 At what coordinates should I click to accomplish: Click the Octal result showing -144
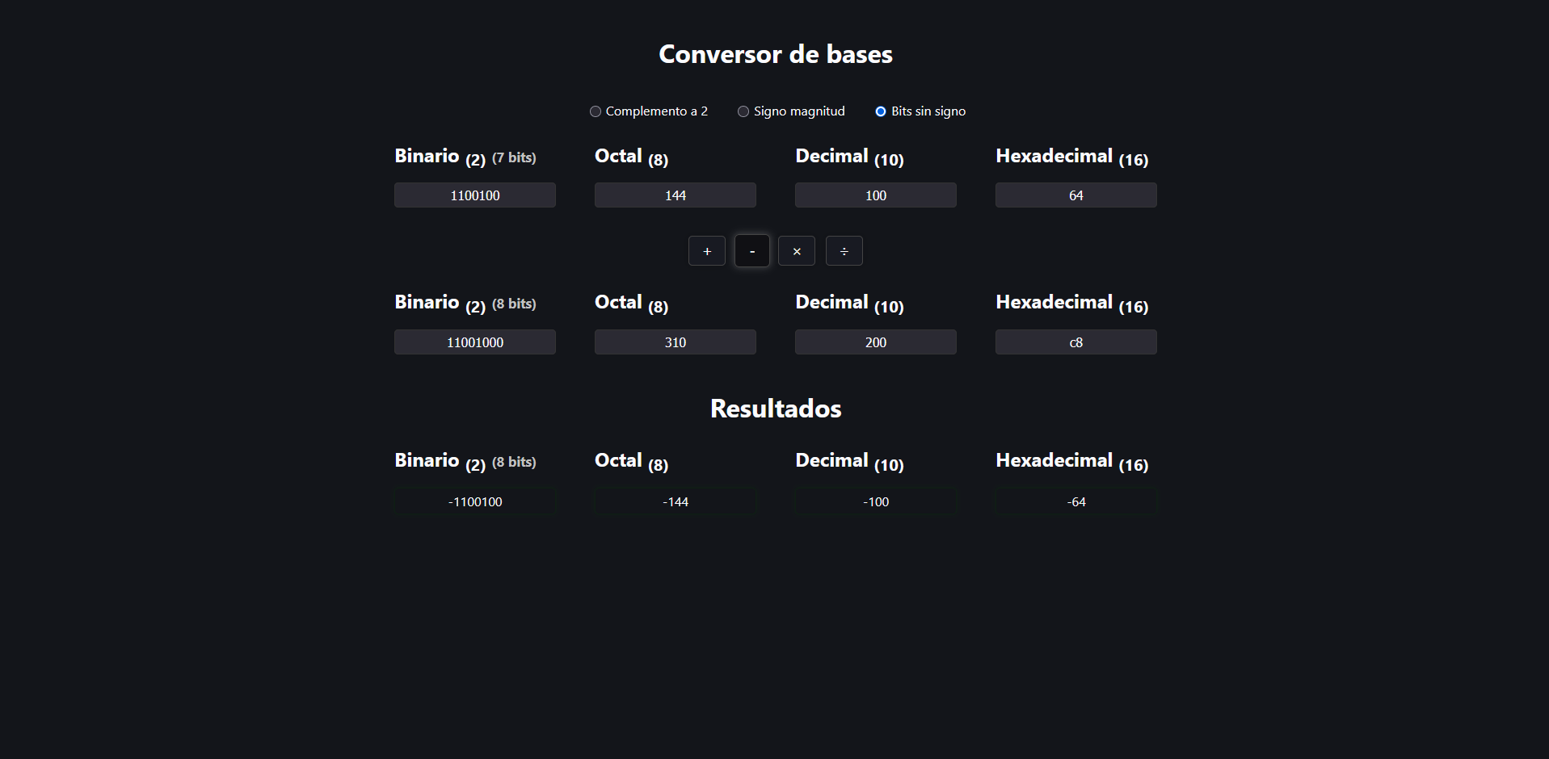[675, 501]
